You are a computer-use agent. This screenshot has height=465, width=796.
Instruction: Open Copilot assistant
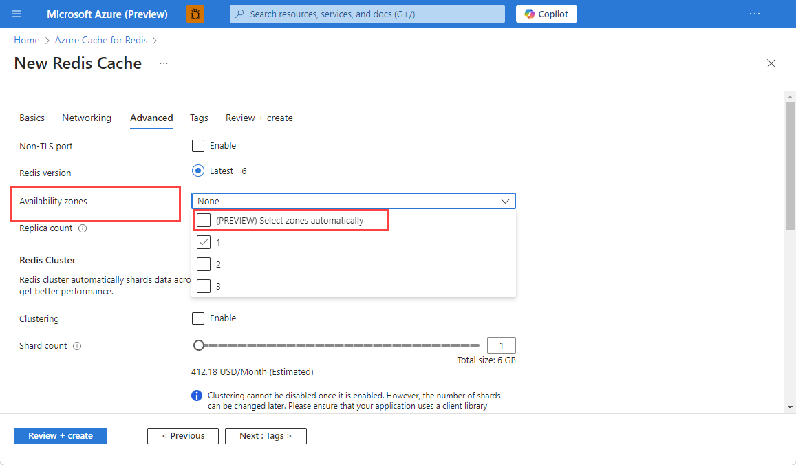(x=546, y=14)
